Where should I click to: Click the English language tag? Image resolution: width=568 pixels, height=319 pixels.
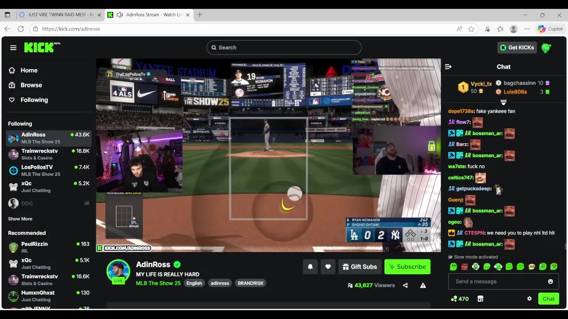[x=194, y=283]
